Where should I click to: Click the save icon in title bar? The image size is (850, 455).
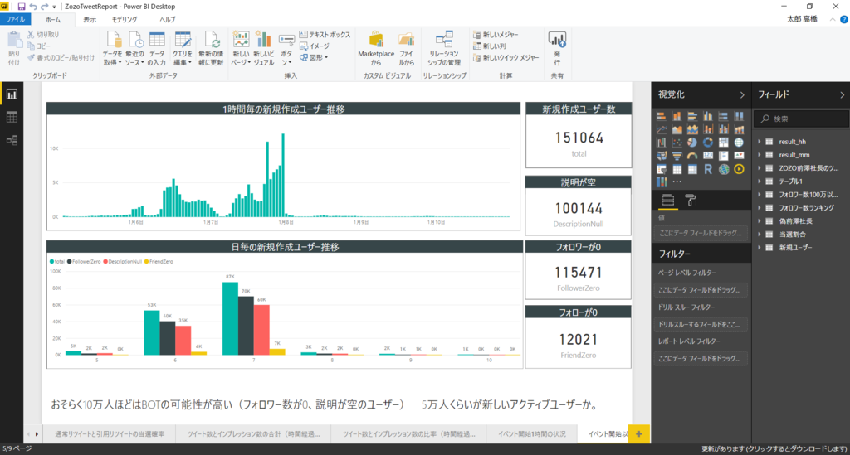pos(21,7)
